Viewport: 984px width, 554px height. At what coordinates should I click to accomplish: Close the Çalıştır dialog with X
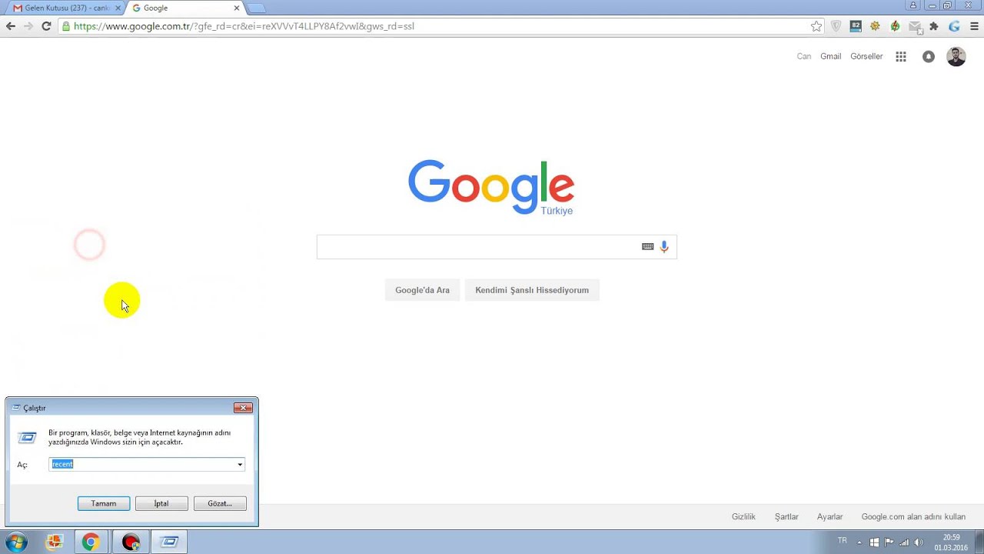pyautogui.click(x=243, y=408)
